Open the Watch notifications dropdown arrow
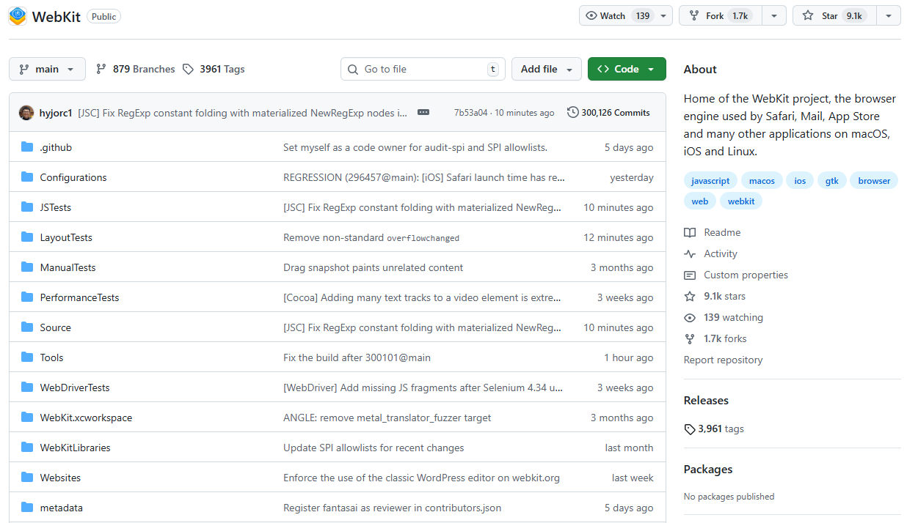907x523 pixels. click(663, 15)
